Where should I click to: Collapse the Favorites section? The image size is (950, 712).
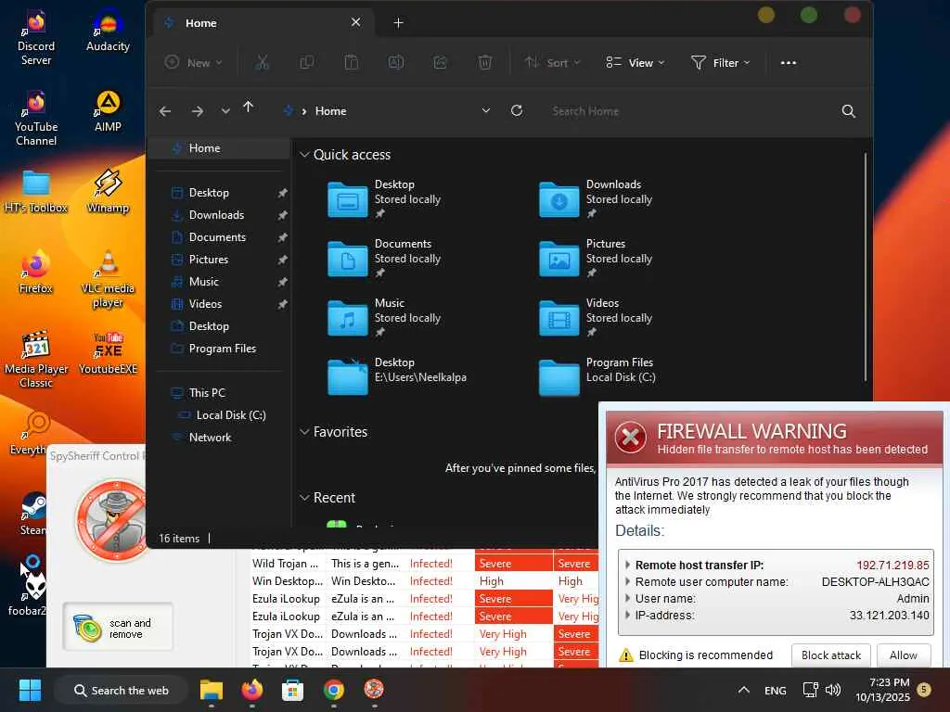pos(304,432)
